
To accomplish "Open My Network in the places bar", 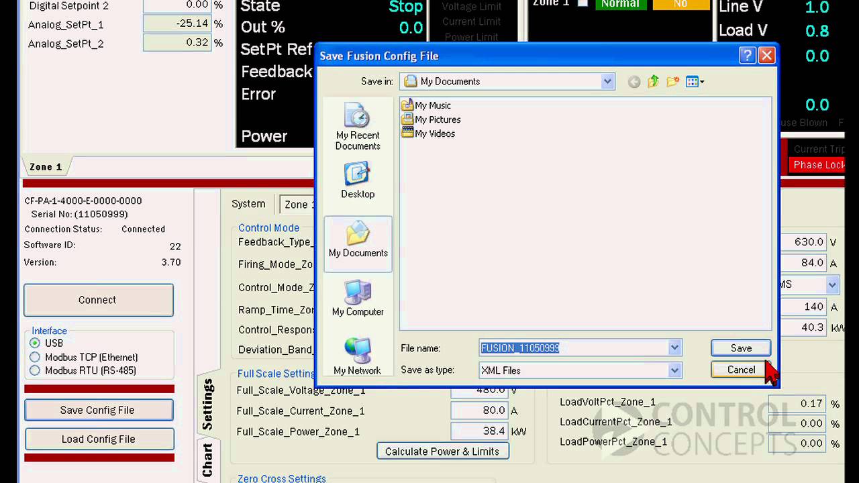I will tap(357, 357).
